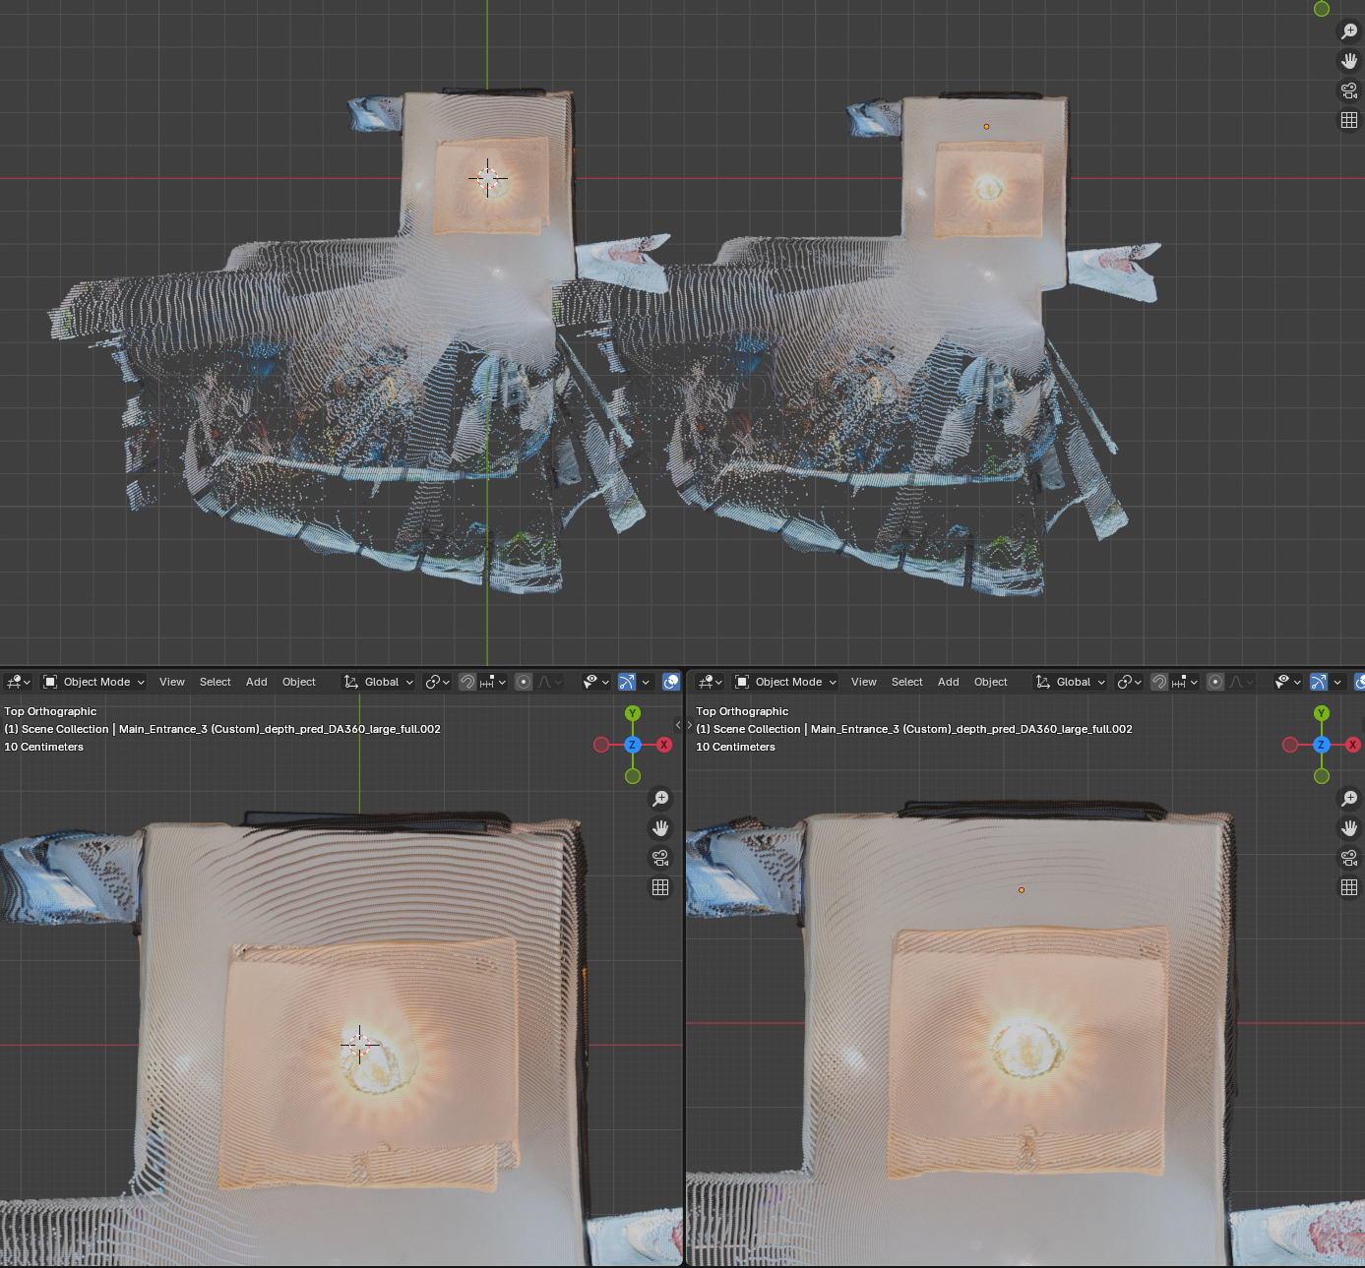Switch perspective/orthographic grid icon in bottom-left viewport
This screenshot has height=1268, width=1365.
[x=660, y=887]
